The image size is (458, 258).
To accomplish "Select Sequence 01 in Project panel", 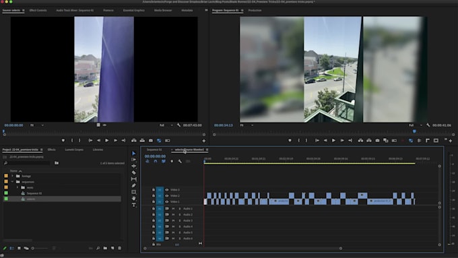I will coord(34,193).
